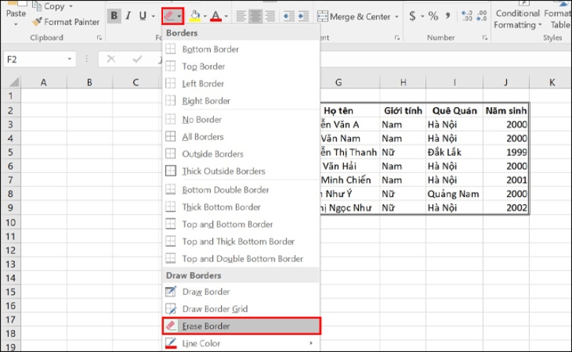The image size is (572, 352).
Task: Choose Thick Bottom Border option
Action: (241, 207)
